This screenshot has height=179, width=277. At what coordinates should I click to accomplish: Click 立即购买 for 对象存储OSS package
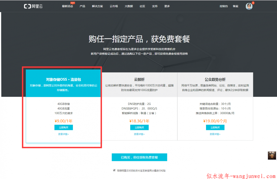click(x=63, y=127)
